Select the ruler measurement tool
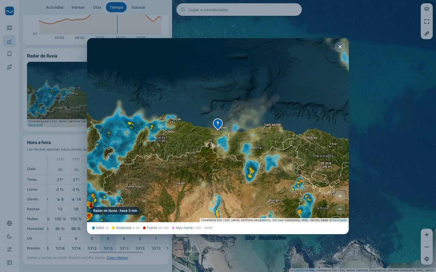The width and height of the screenshot is (436, 272). coord(426,33)
